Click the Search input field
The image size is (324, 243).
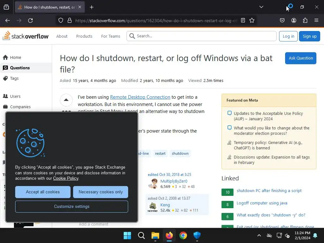[x=202, y=36]
